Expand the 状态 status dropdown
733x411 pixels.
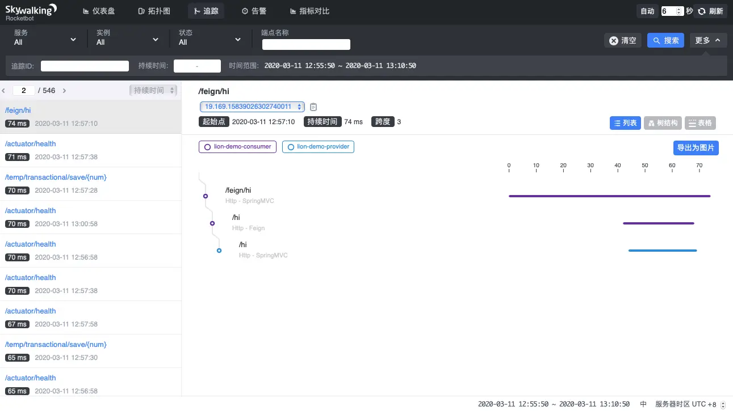pos(210,39)
